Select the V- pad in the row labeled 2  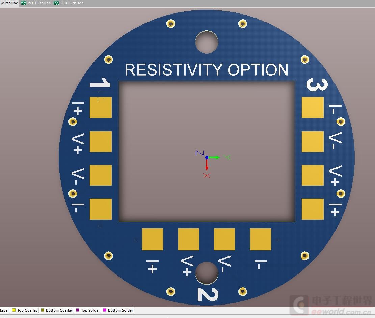(224, 239)
